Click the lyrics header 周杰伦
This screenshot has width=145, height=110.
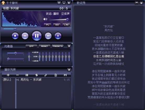point(109,30)
